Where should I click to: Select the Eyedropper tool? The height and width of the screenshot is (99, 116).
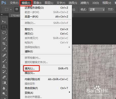coord(4,49)
